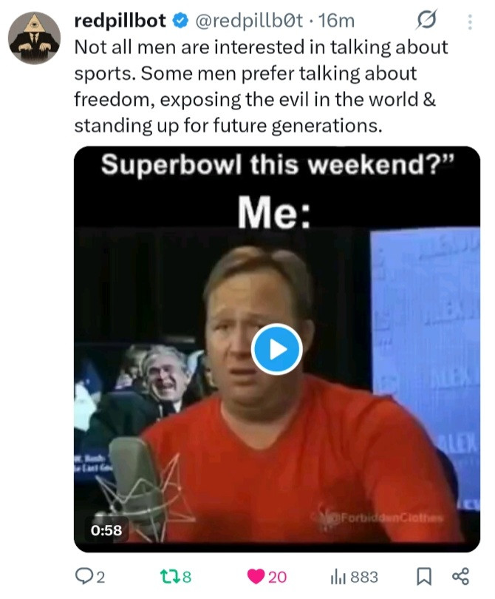Click the tweet text about sports
The height and width of the screenshot is (599, 495).
[261, 87]
